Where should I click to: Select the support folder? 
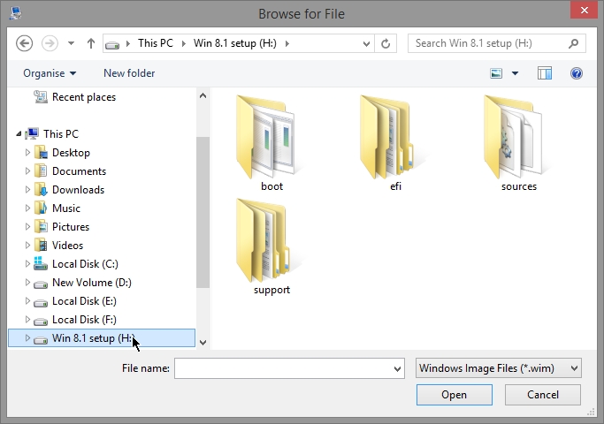tap(270, 246)
